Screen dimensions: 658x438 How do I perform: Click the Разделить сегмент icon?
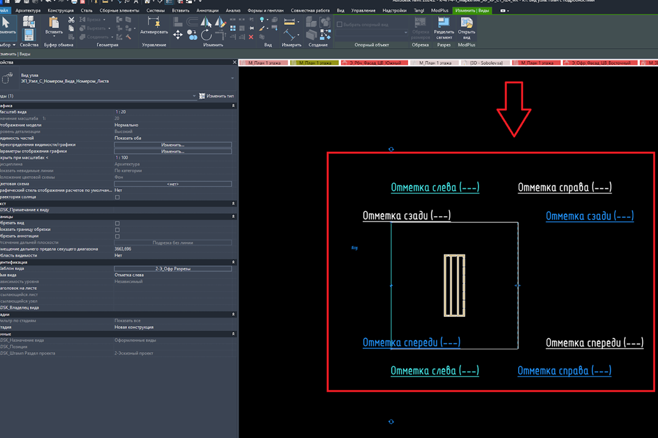(x=444, y=28)
